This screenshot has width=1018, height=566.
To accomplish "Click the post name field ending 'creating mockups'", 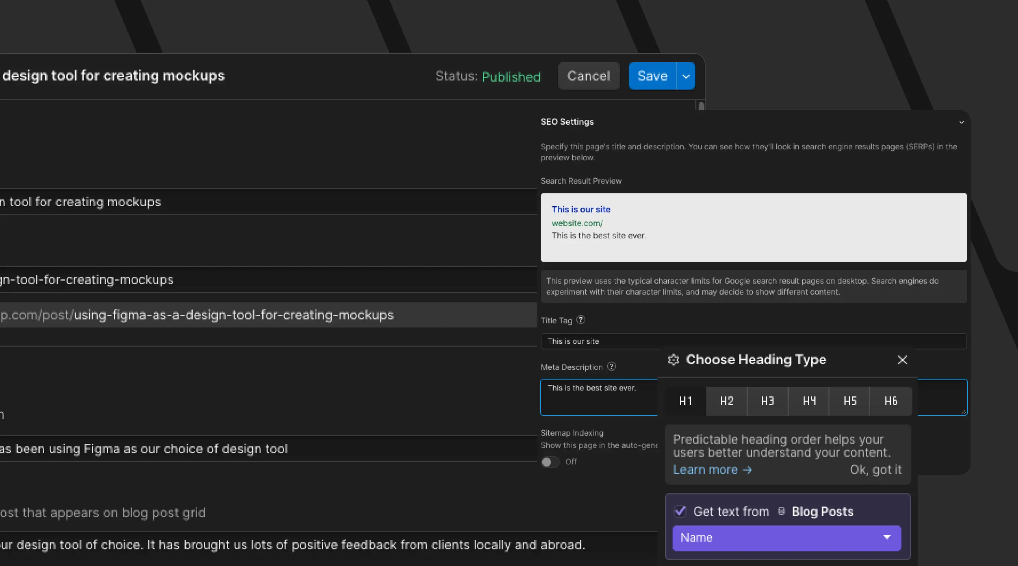I will pyautogui.click(x=269, y=202).
